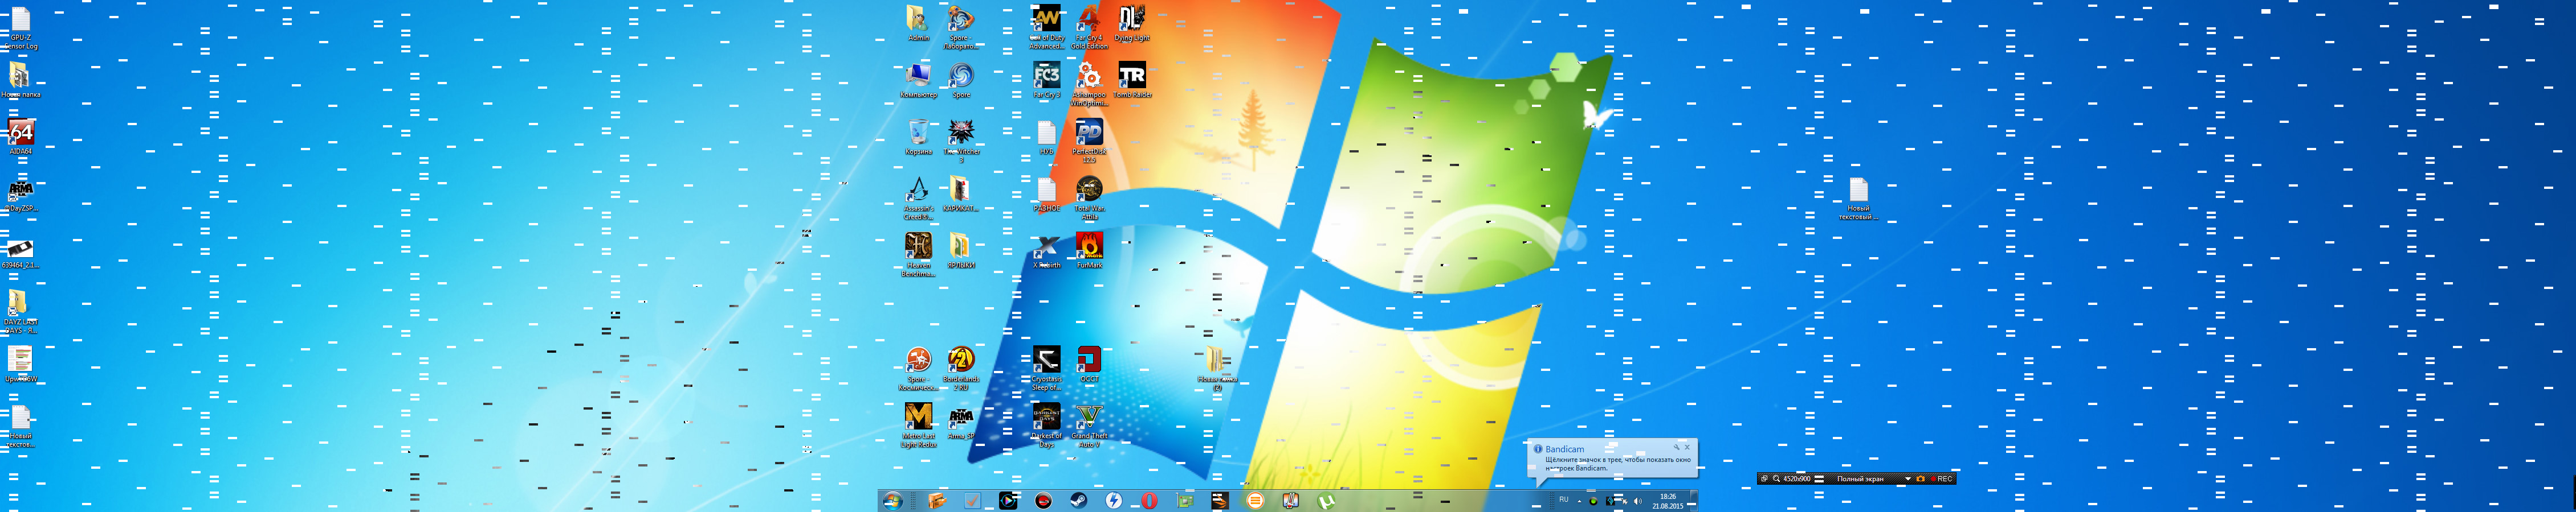Click the AIDA64 desktop icon
The image size is (2576, 512).
20,138
